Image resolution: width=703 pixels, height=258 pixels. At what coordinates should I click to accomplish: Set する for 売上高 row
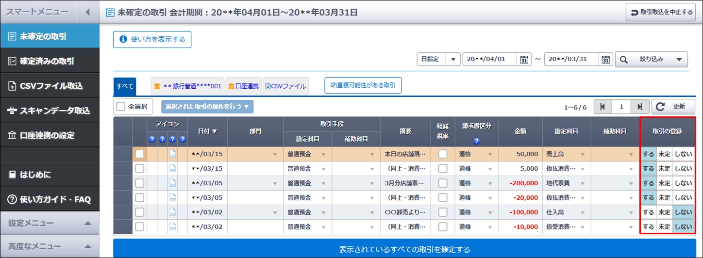[648, 154]
